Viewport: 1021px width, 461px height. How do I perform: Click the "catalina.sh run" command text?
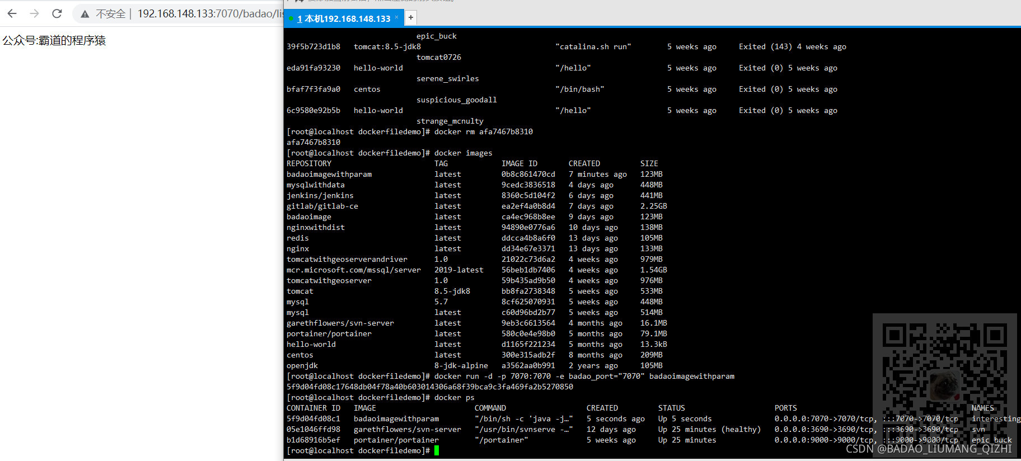(593, 46)
